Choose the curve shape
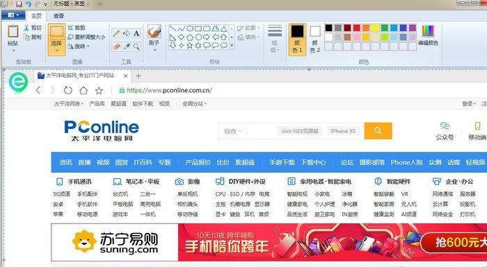The image size is (487, 267). (182, 29)
